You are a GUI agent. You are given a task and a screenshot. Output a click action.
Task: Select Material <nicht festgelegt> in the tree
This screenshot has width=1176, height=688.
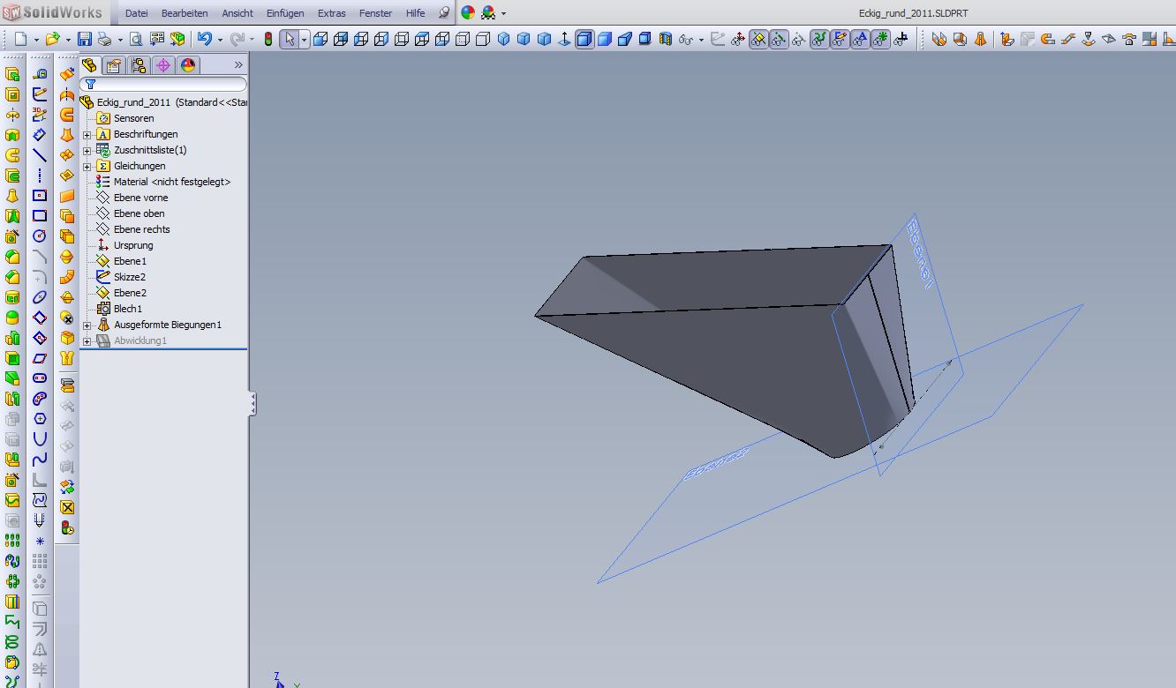[172, 182]
